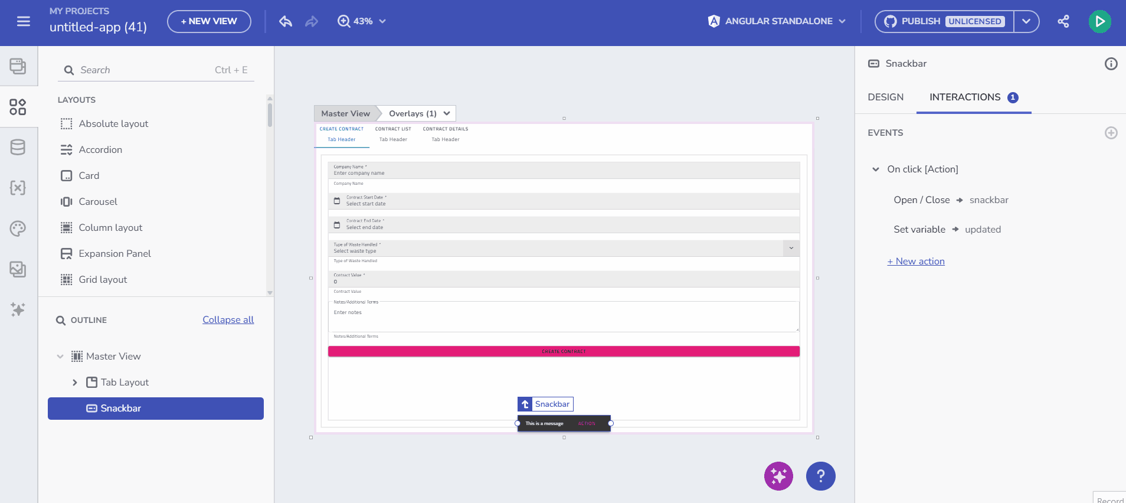Click the + NEW VIEW button
The width and height of the screenshot is (1126, 503).
click(209, 21)
